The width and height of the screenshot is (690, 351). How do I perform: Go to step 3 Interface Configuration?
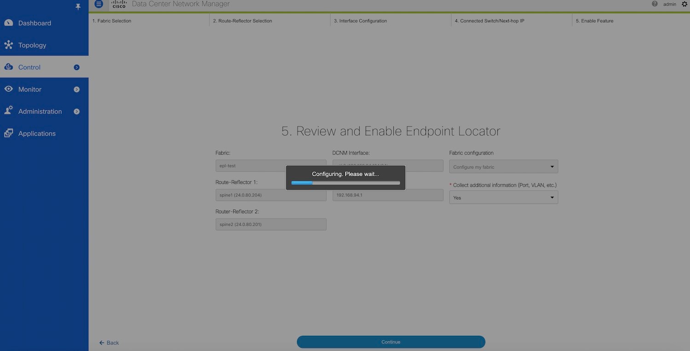coord(360,21)
